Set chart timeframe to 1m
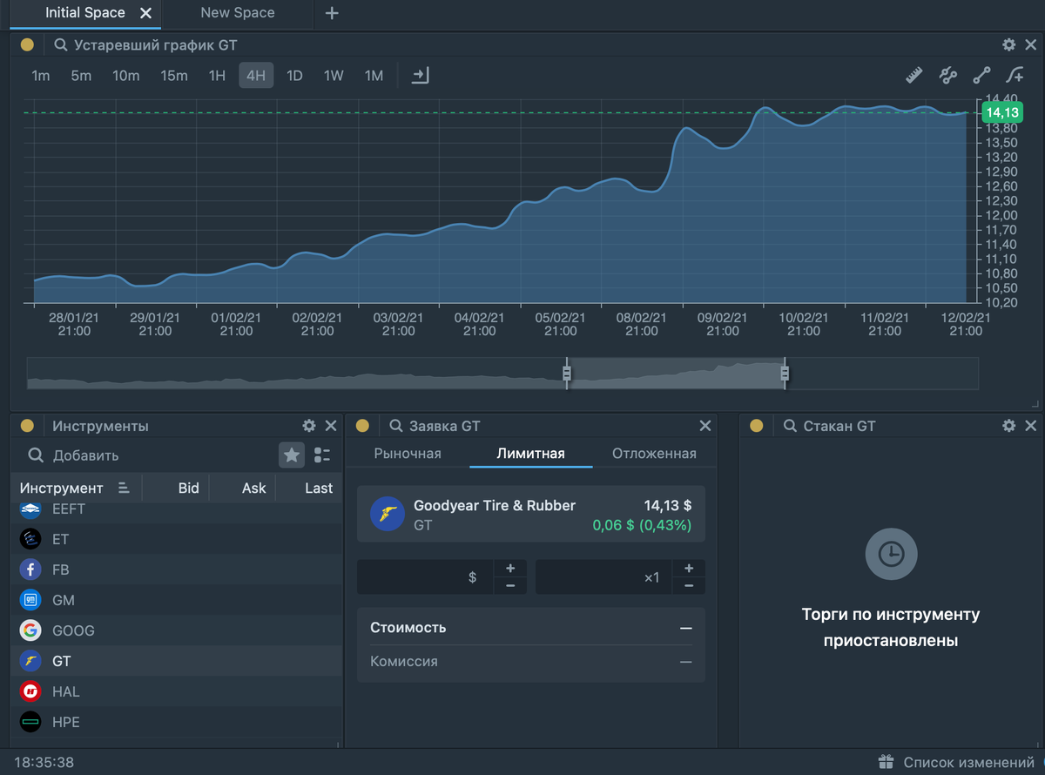The width and height of the screenshot is (1045, 775). (x=41, y=76)
